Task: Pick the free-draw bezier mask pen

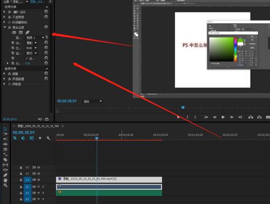Action: tap(28, 32)
